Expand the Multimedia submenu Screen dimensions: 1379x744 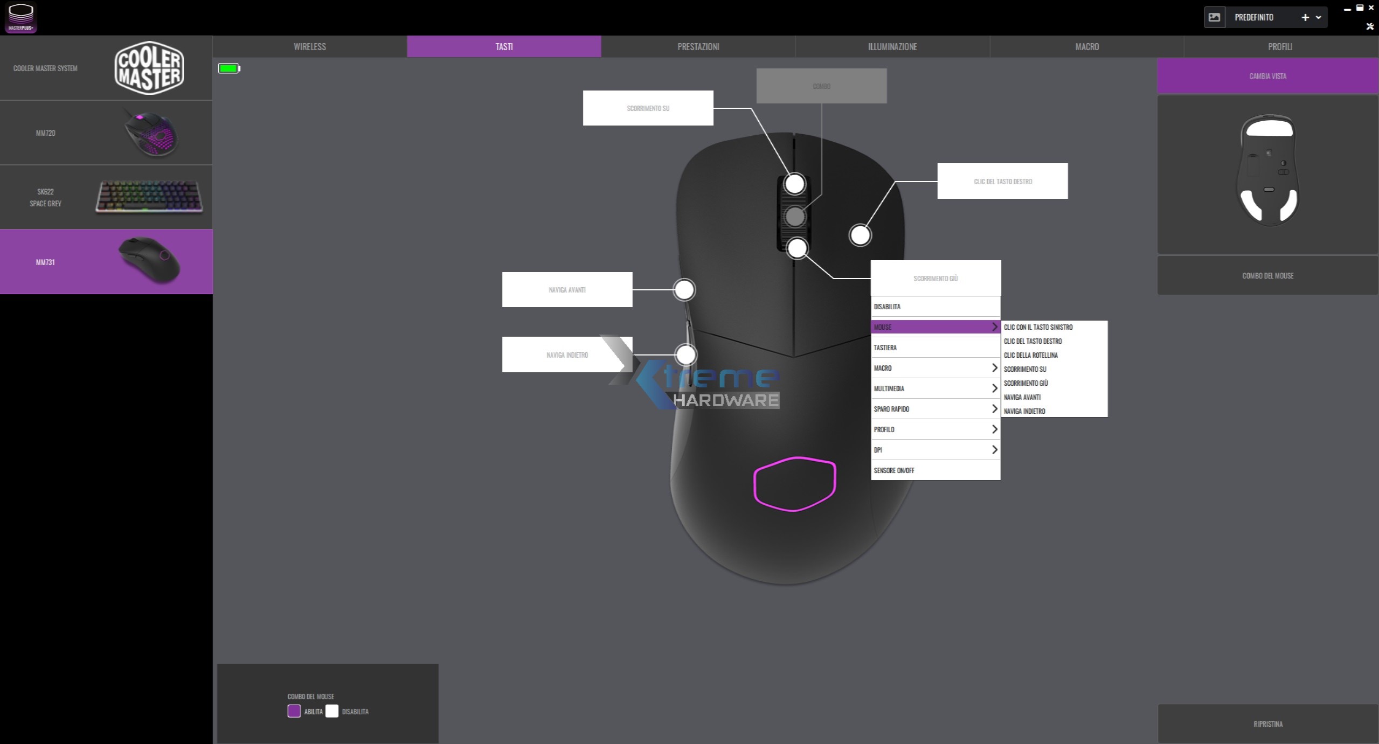[935, 388]
